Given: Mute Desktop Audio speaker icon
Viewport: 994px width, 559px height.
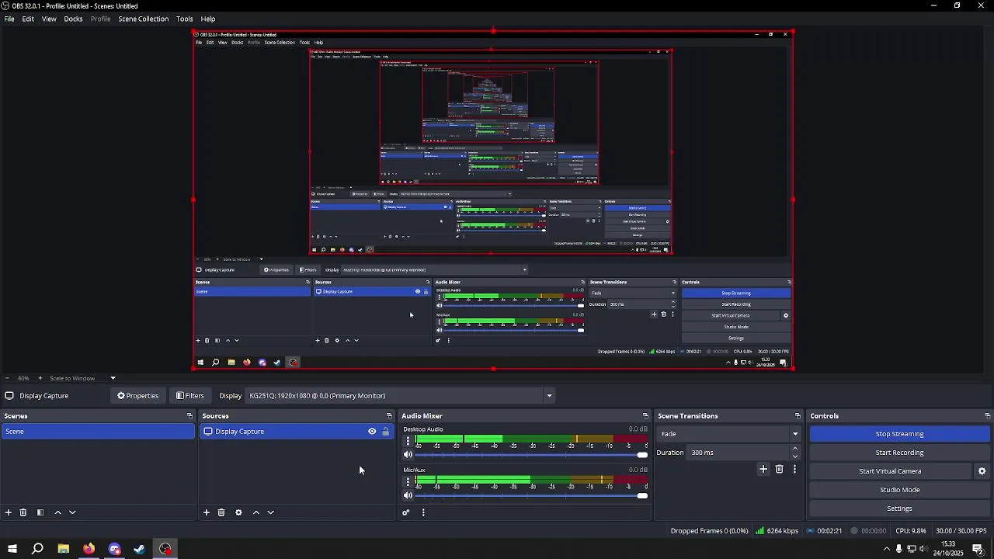Looking at the screenshot, I should (x=408, y=455).
